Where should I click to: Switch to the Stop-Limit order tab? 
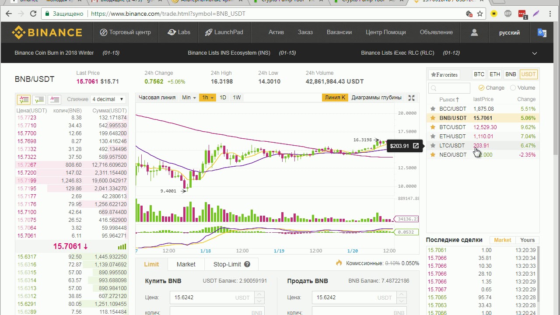(x=231, y=264)
